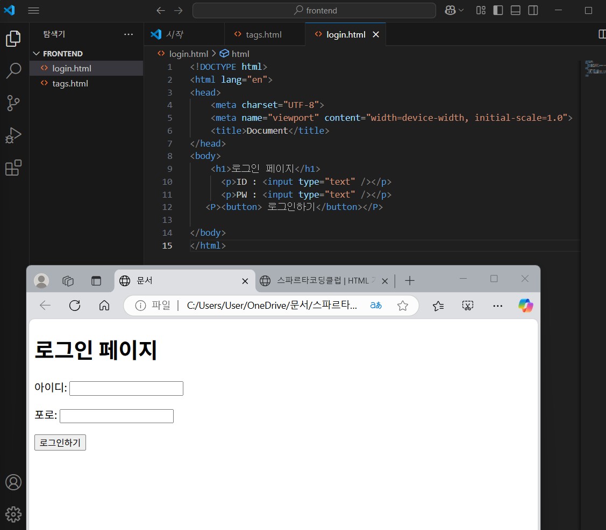
Task: Toggle the primary side bar
Action: coord(498,10)
